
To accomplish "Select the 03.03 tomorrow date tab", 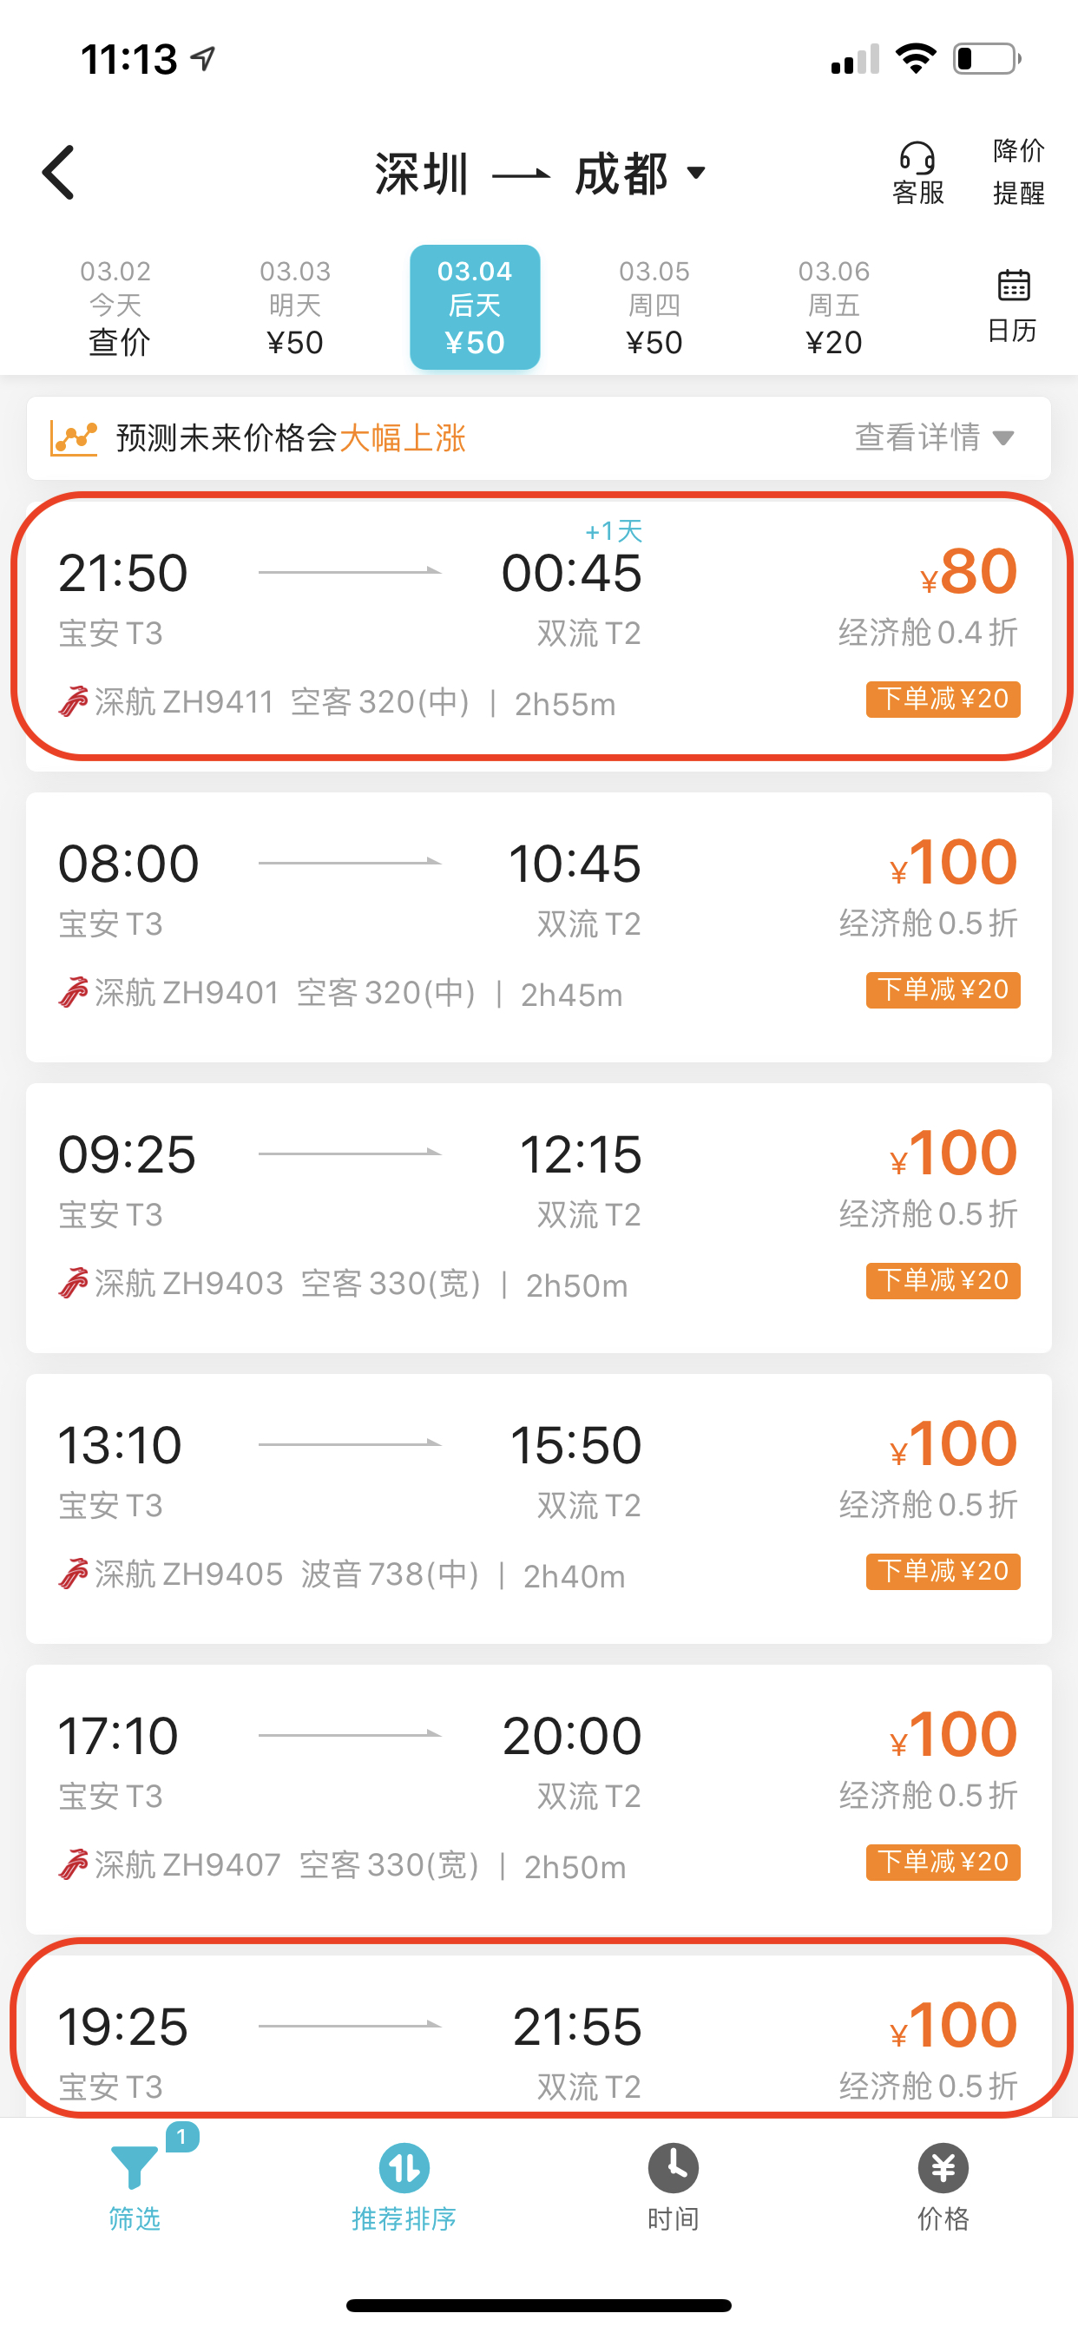I will click(x=295, y=306).
